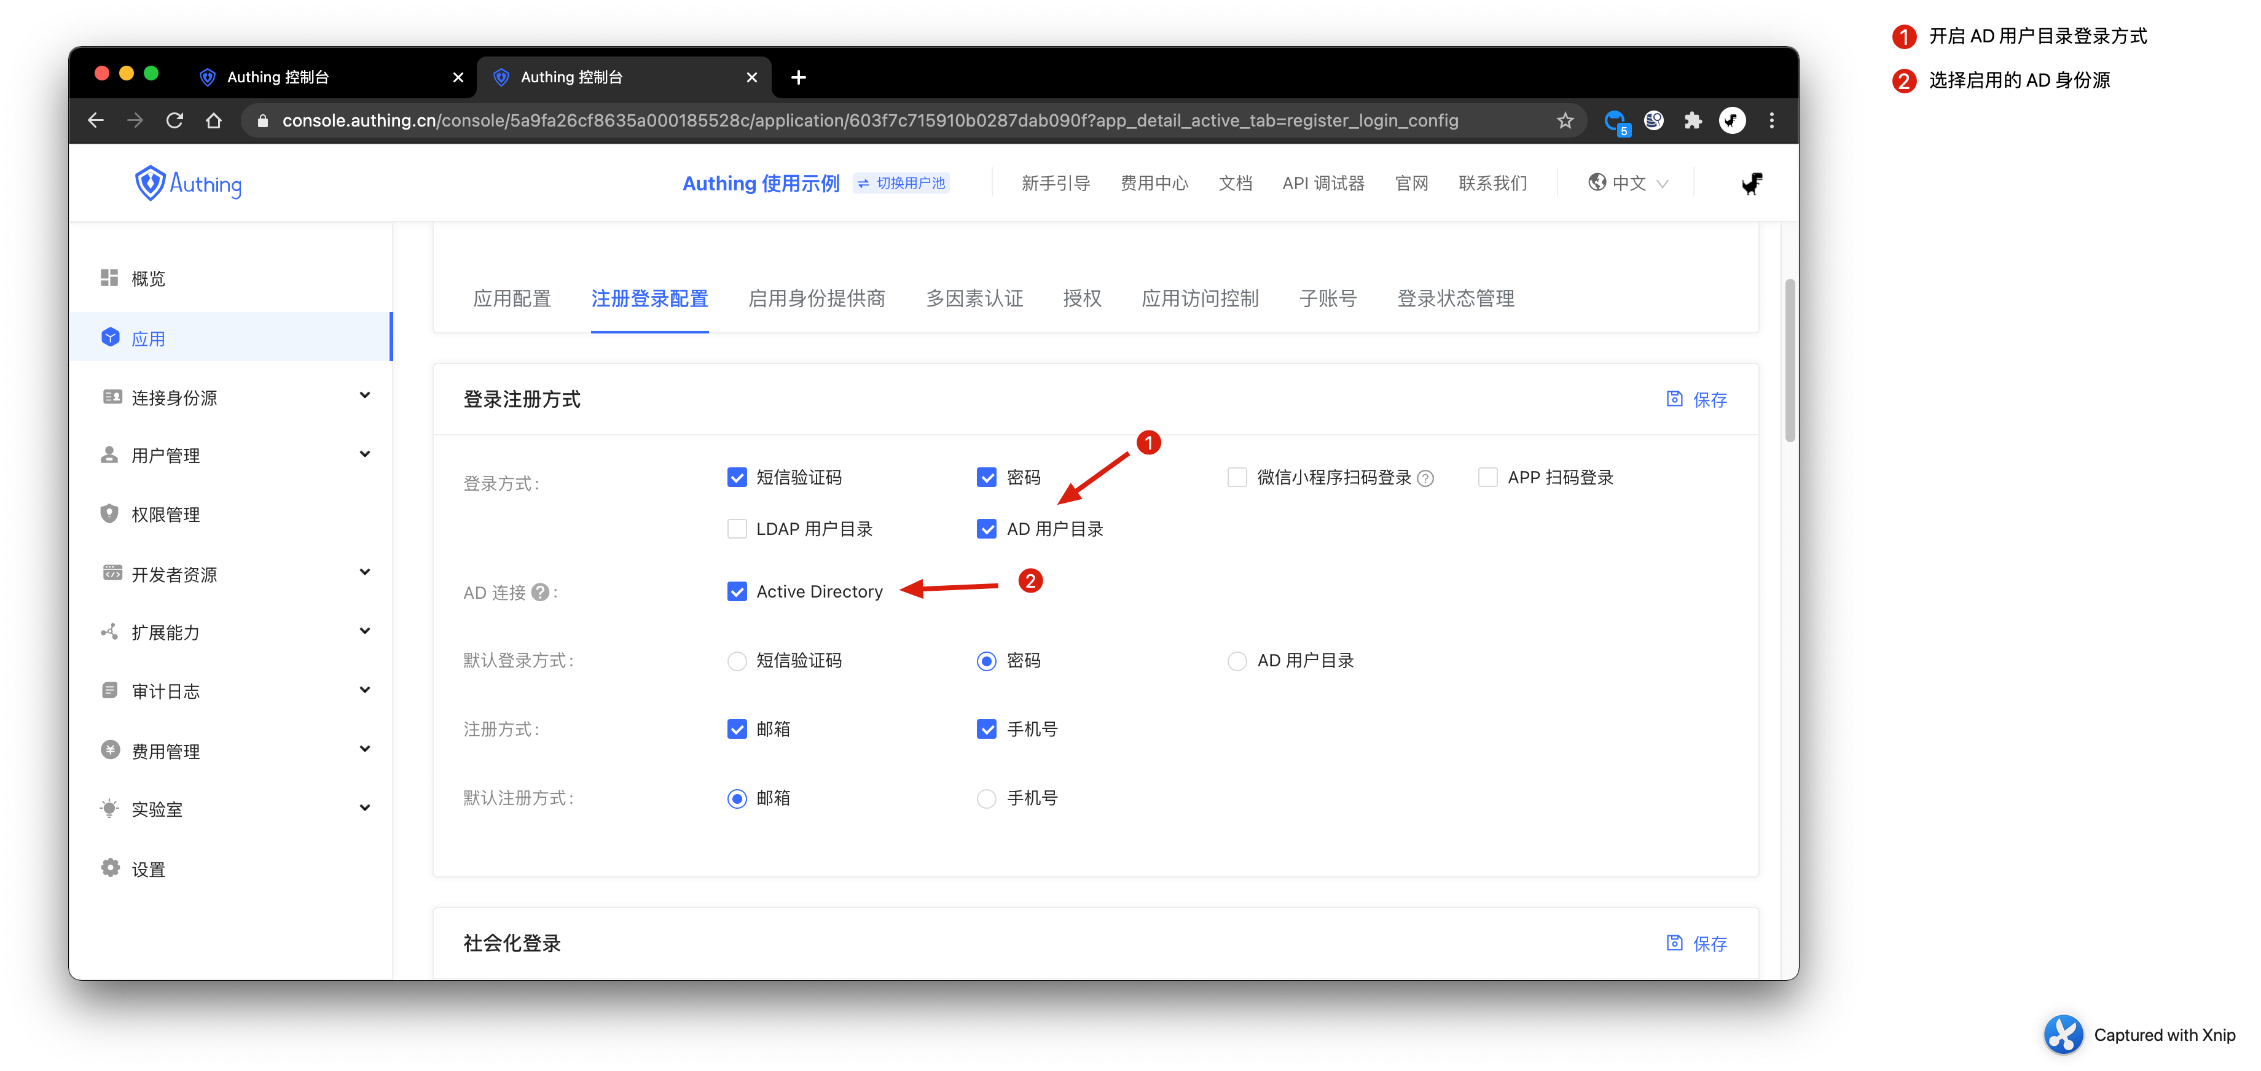The image size is (2261, 1071).
Task: Bookmark page with star icon
Action: [x=1564, y=121]
